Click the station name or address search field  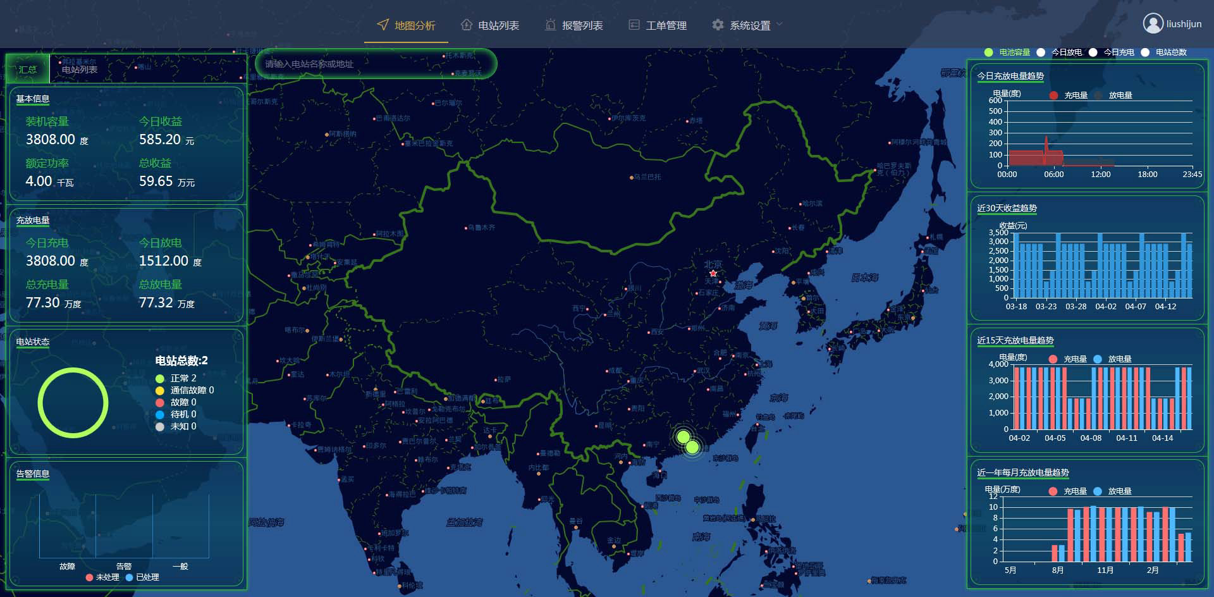click(x=376, y=64)
